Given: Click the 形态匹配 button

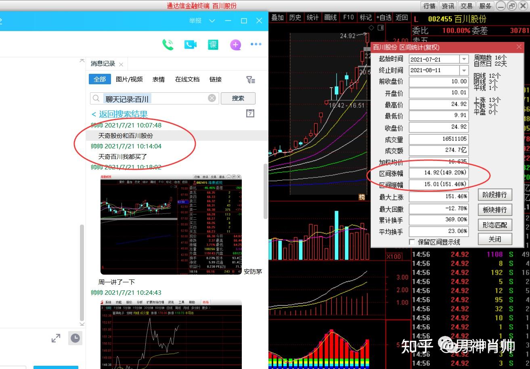Looking at the screenshot, I should (495, 225).
